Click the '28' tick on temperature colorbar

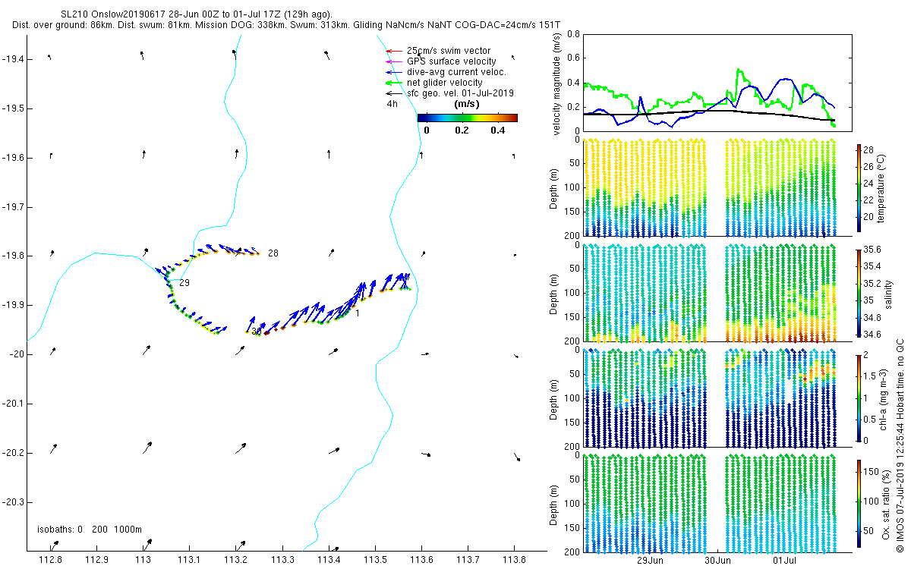point(868,149)
